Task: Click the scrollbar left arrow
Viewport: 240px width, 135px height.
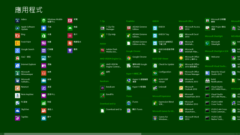Action: [x=3, y=134]
